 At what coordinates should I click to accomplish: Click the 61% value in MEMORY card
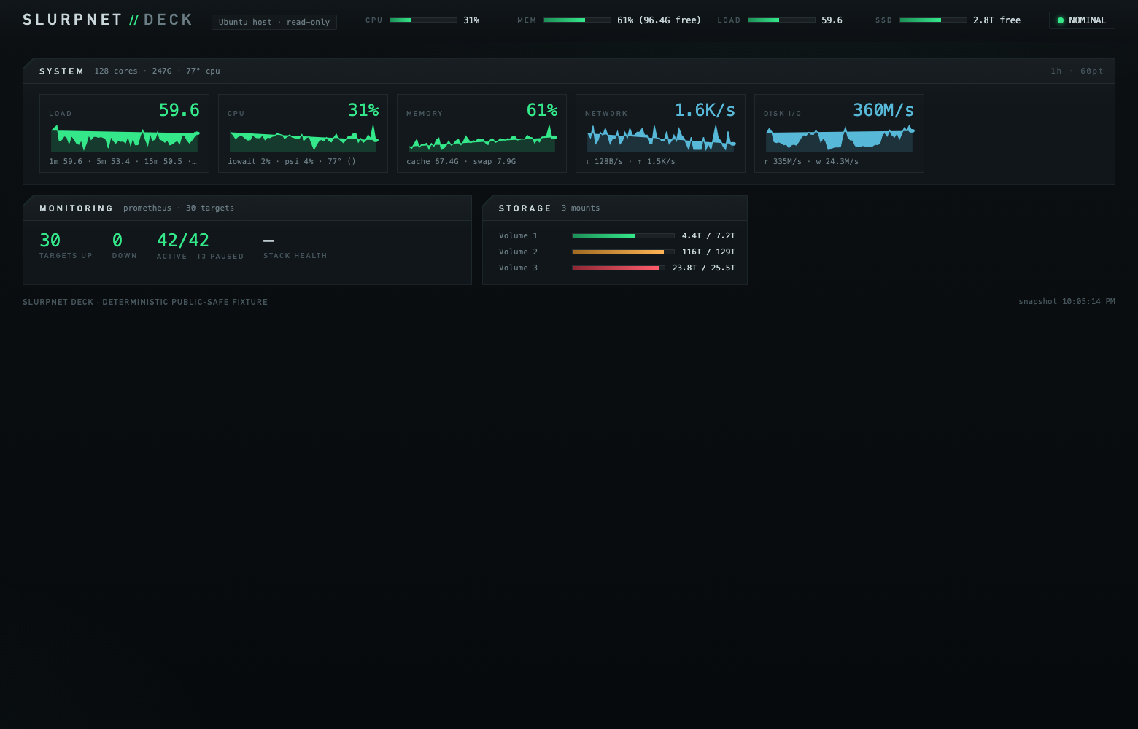pyautogui.click(x=542, y=110)
